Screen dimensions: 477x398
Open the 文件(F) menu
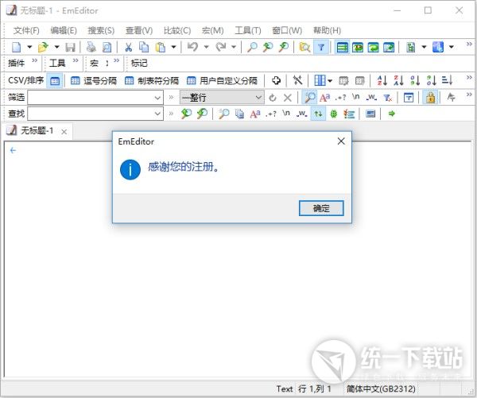click(26, 30)
